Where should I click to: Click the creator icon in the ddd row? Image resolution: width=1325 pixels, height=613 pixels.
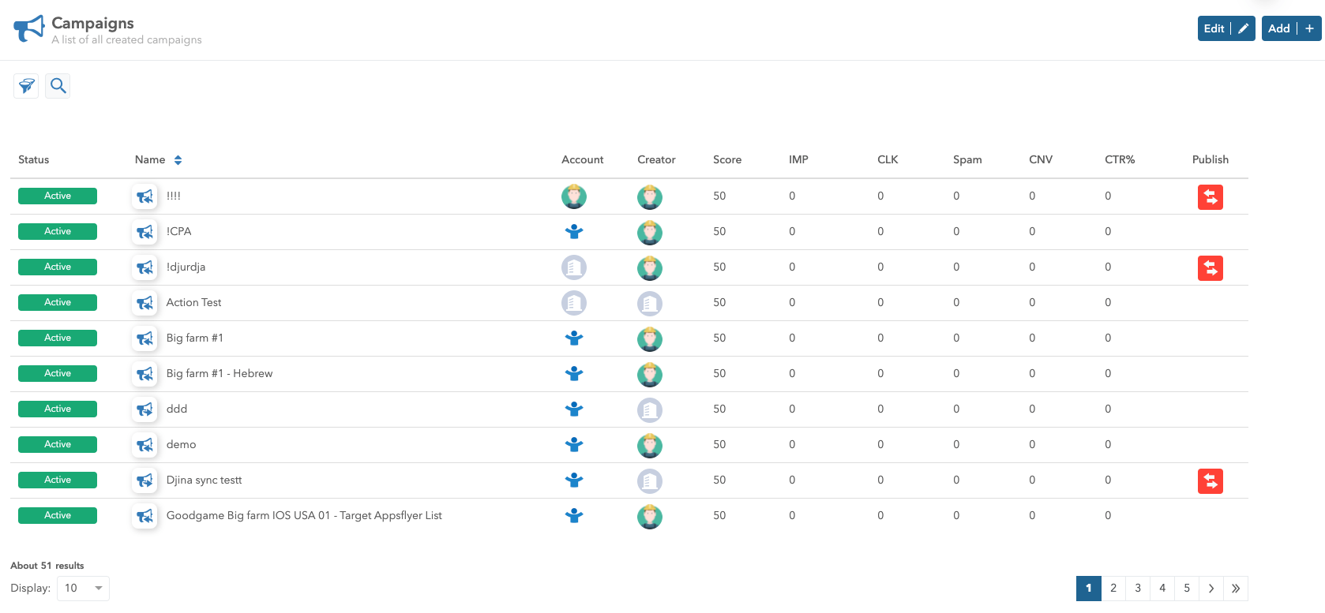coord(649,410)
